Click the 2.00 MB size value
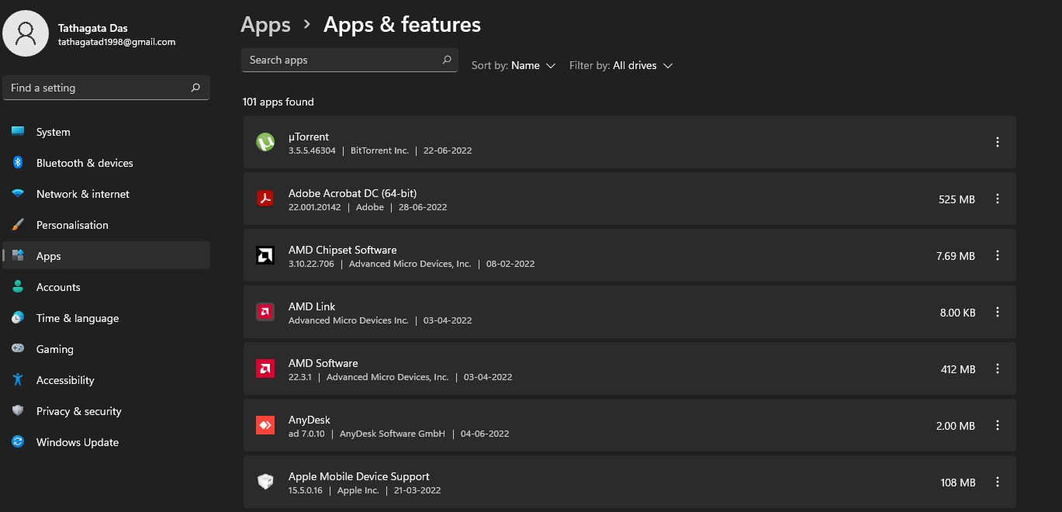This screenshot has width=1062, height=512. pyautogui.click(x=956, y=426)
